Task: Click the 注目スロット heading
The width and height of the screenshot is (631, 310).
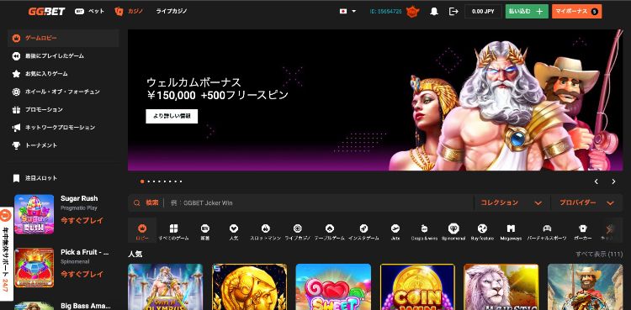Action: [41, 178]
